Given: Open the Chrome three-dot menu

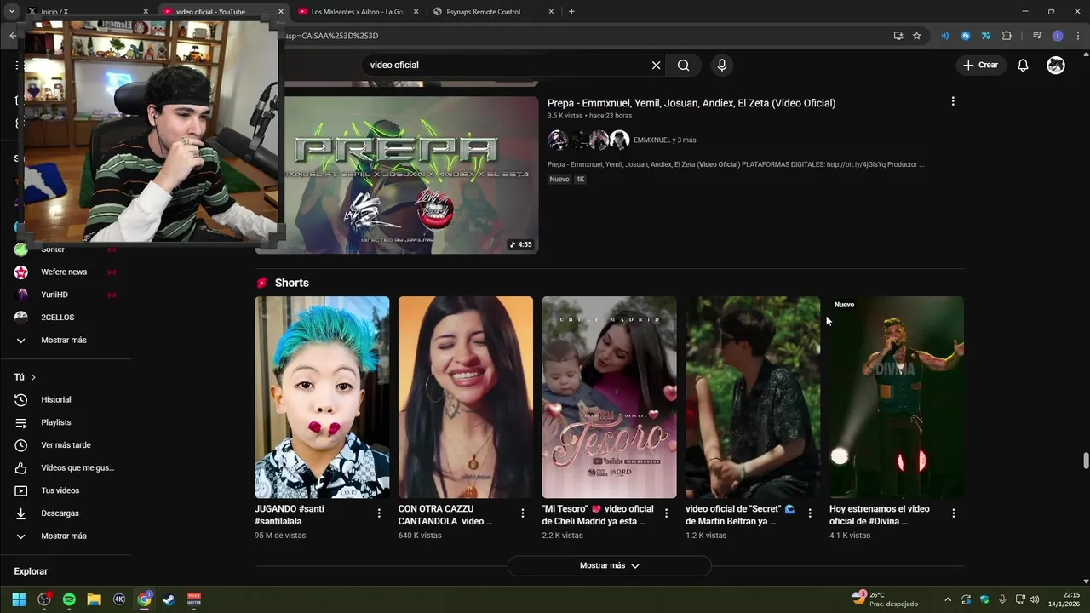Looking at the screenshot, I should 1076,36.
